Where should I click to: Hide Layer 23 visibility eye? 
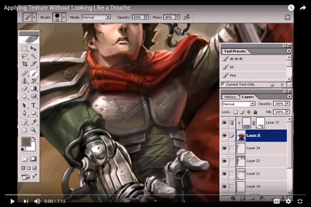(224, 161)
